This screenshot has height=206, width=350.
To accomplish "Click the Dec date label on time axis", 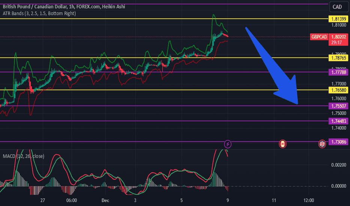I will click(x=106, y=200).
